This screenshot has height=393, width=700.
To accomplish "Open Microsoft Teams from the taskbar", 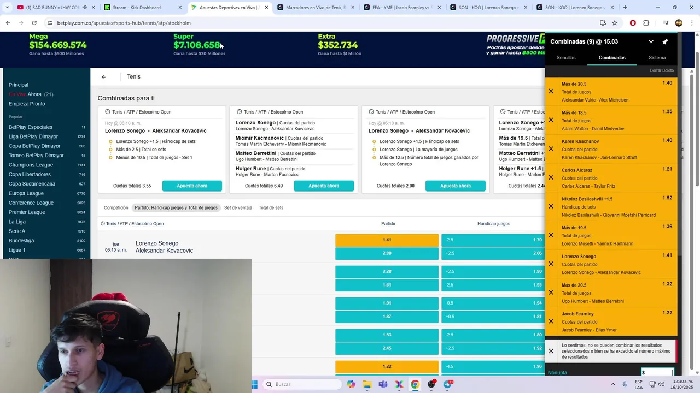I will [x=383, y=384].
